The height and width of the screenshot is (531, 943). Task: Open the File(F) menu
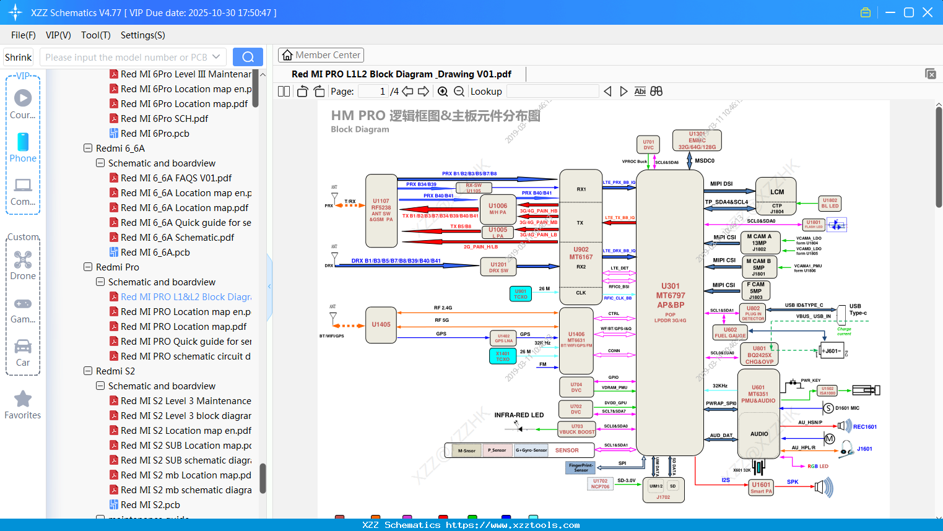24,35
